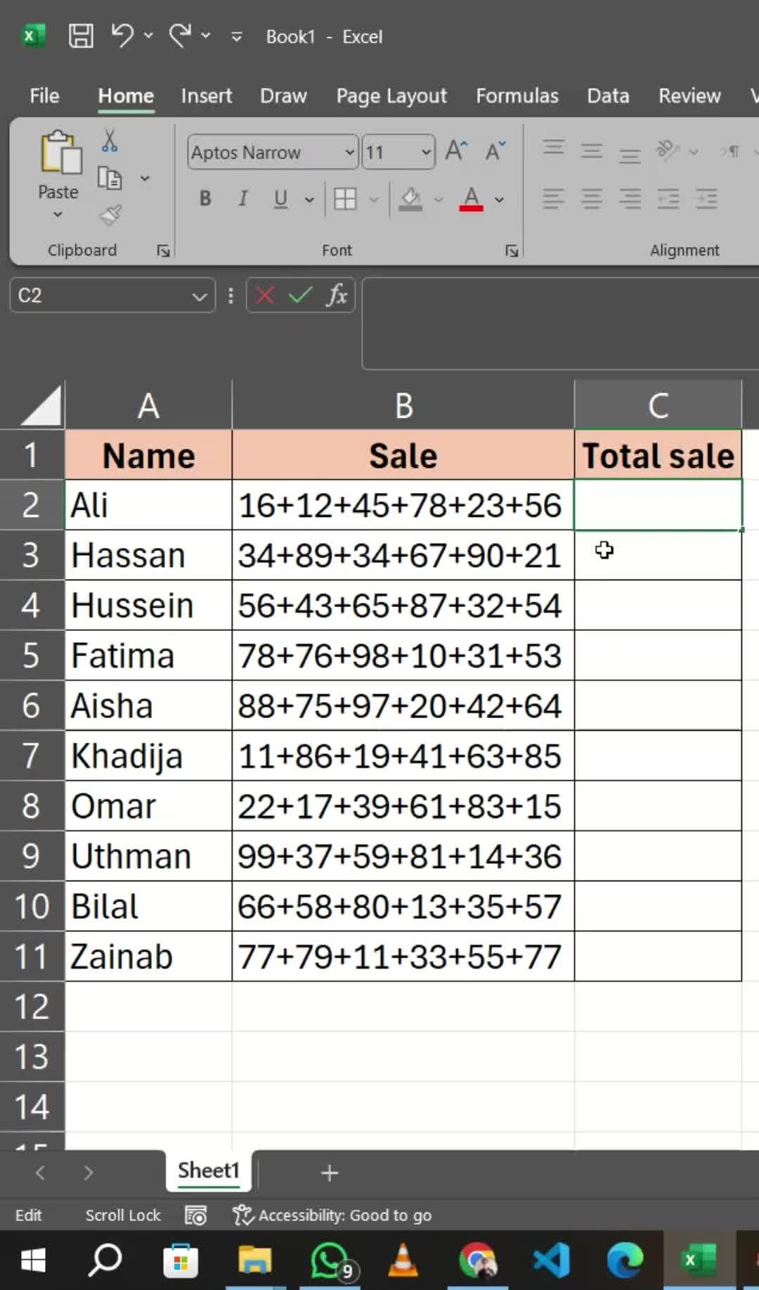Confirm entry with green checkmark
759x1290 pixels.
tap(301, 295)
